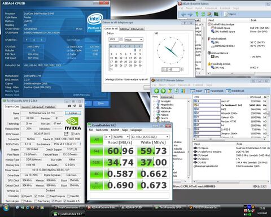
Task: Select day 15 in the calendar
Action: coord(135,58)
